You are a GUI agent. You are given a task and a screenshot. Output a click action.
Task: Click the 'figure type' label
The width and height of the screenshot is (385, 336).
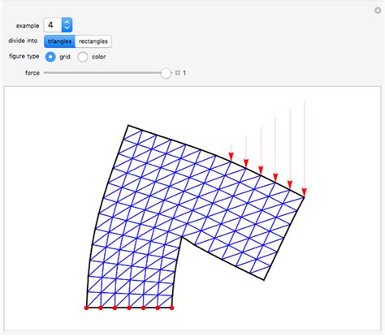tap(24, 56)
